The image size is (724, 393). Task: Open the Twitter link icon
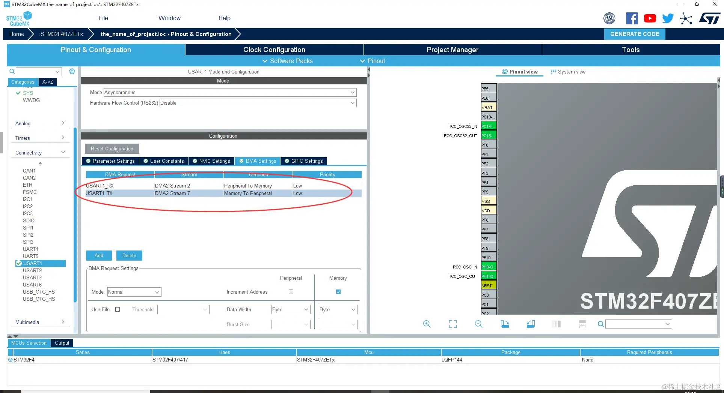coord(668,18)
